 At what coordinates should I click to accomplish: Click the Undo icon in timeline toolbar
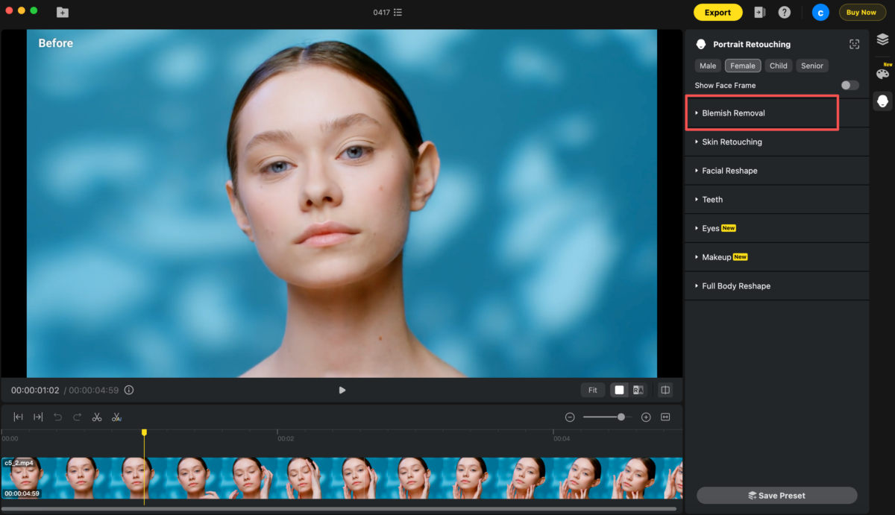tap(58, 417)
